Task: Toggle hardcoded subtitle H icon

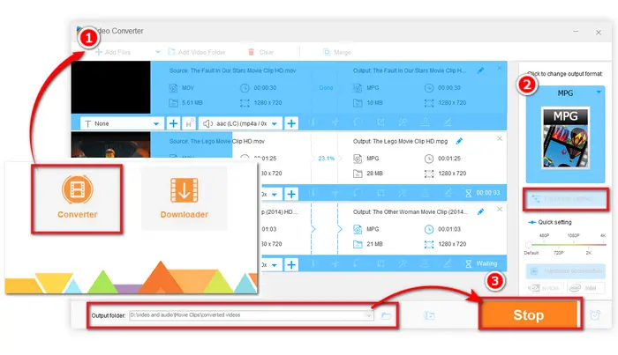Action: click(x=189, y=123)
